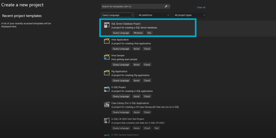Viewport: 276px width, 138px height.
Task: Select the SQL Server Database Project title
Action: point(126,24)
